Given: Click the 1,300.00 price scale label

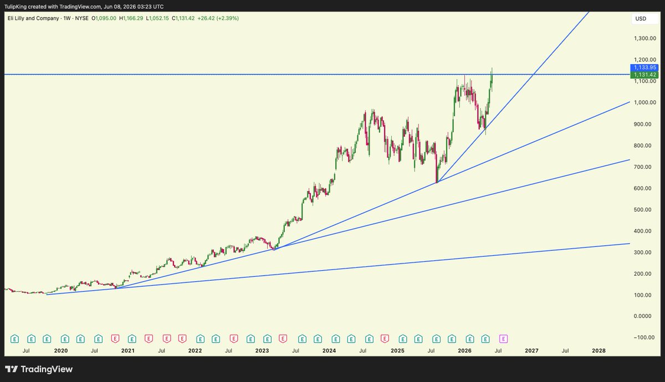Looking at the screenshot, I should coord(645,38).
